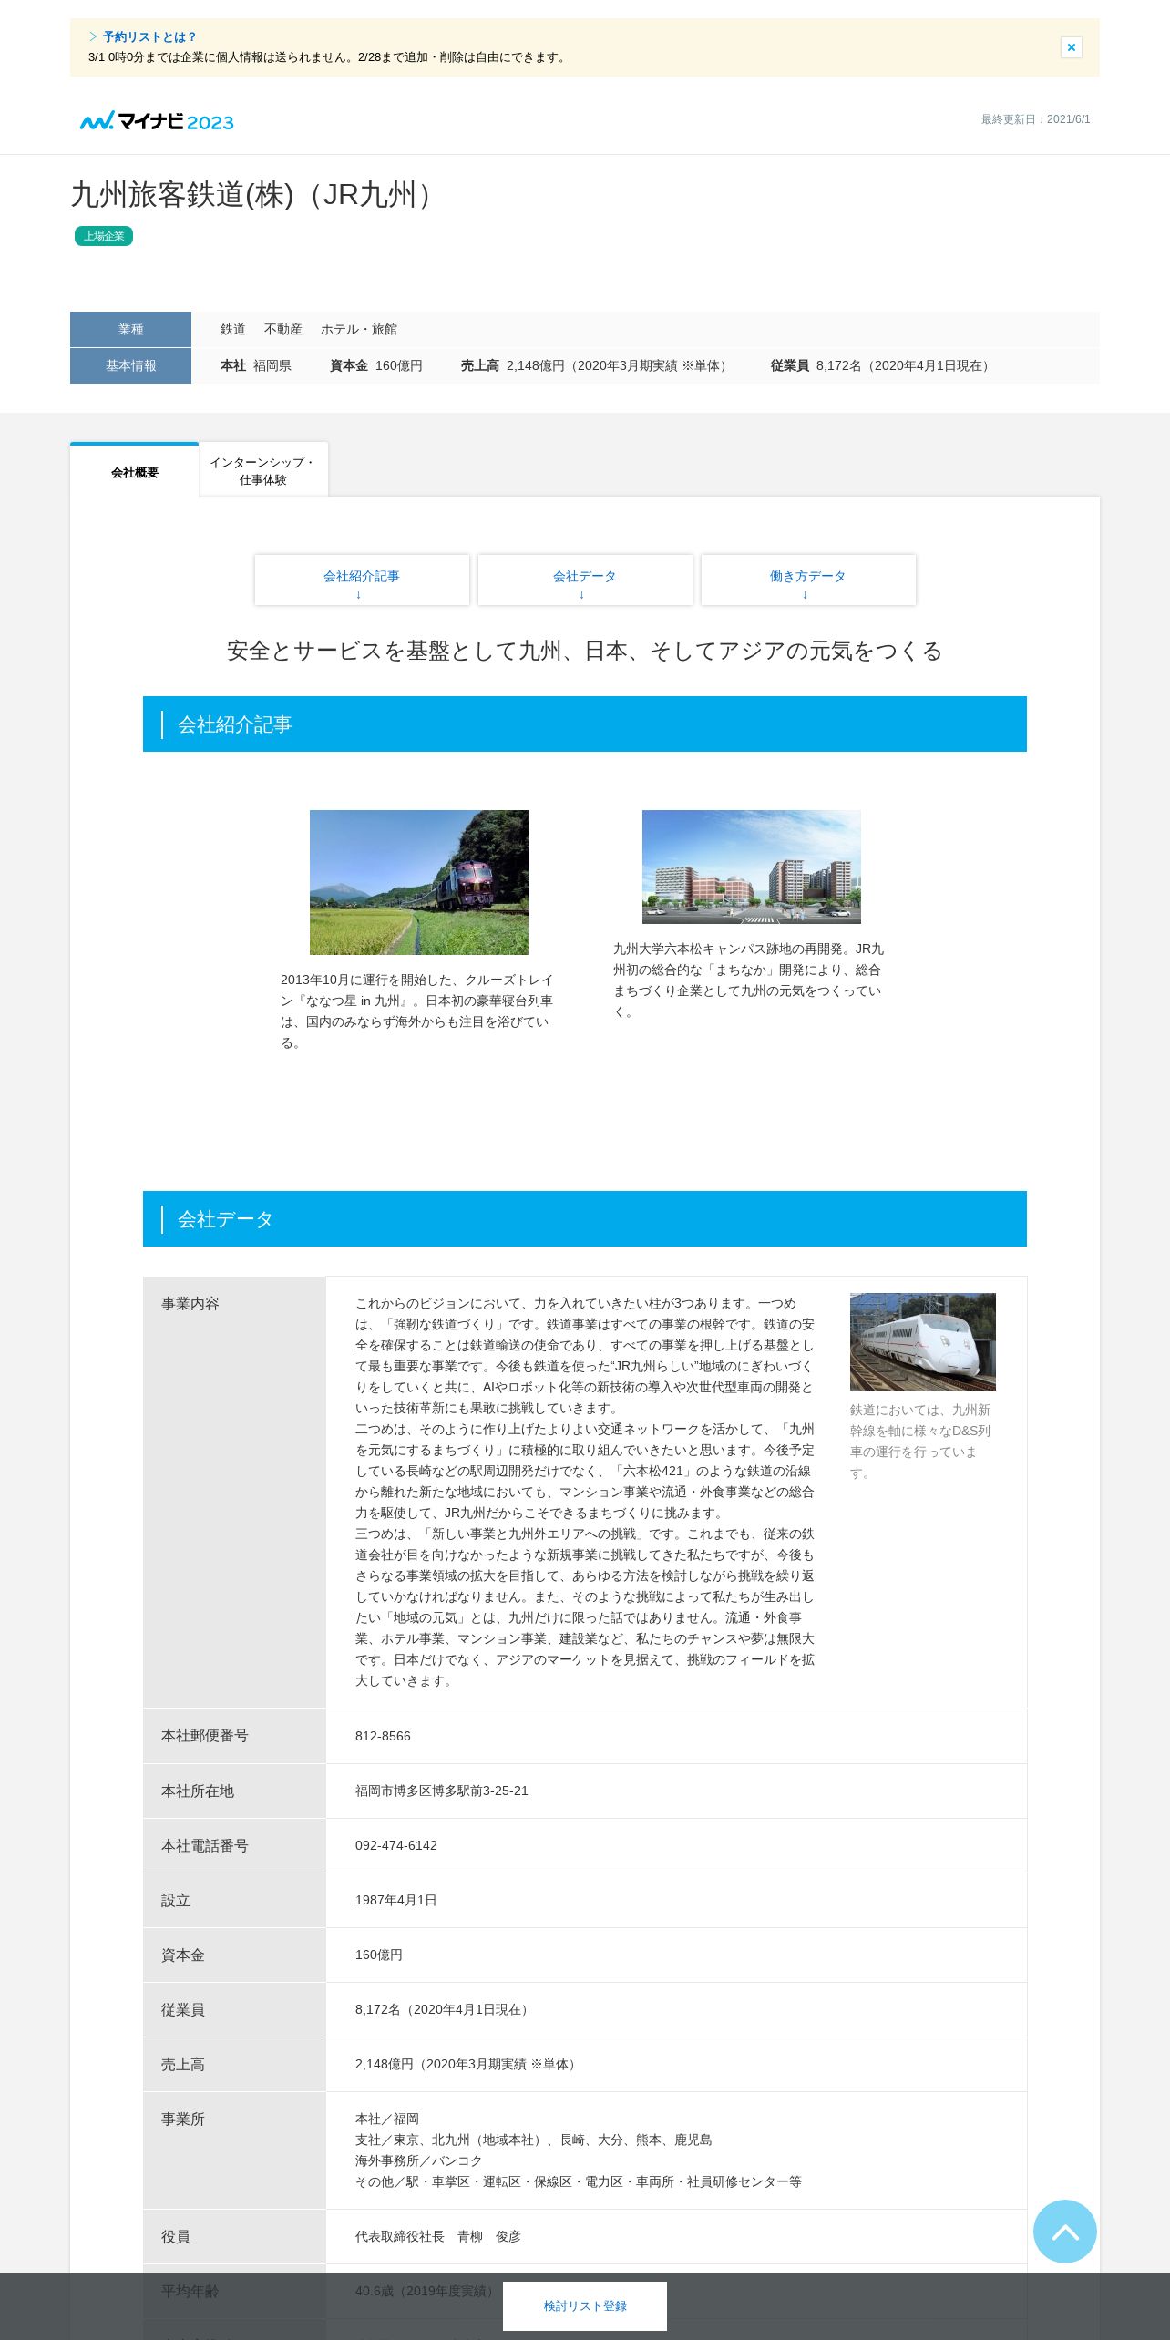Open the ななつ星 cruise train photo

click(x=419, y=882)
